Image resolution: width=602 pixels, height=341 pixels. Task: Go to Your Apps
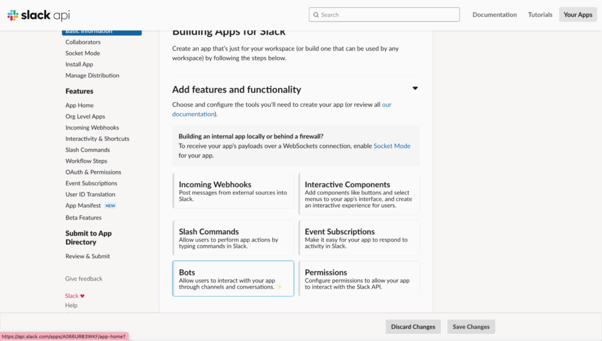[577, 15]
